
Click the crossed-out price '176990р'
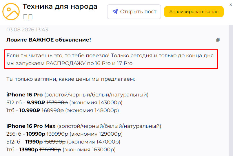click(x=50, y=150)
